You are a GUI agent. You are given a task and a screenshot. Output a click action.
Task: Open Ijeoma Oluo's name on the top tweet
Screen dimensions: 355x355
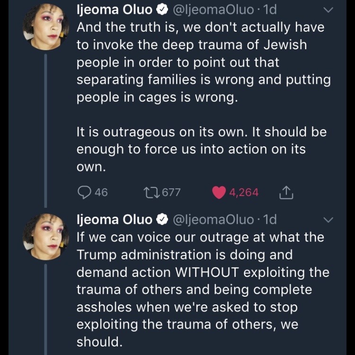(114, 9)
